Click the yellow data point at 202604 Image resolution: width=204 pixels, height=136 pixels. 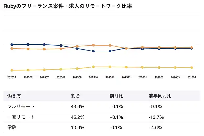pos(192,68)
